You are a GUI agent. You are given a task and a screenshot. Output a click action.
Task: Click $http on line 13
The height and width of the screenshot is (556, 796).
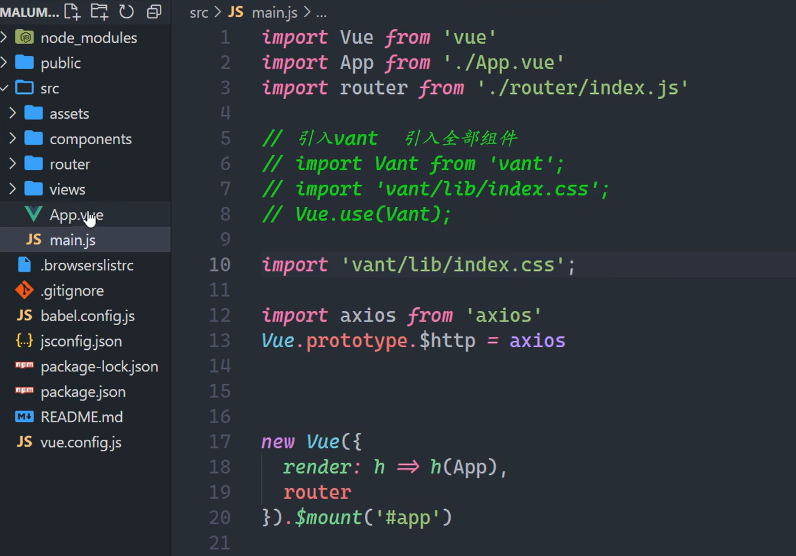(447, 341)
